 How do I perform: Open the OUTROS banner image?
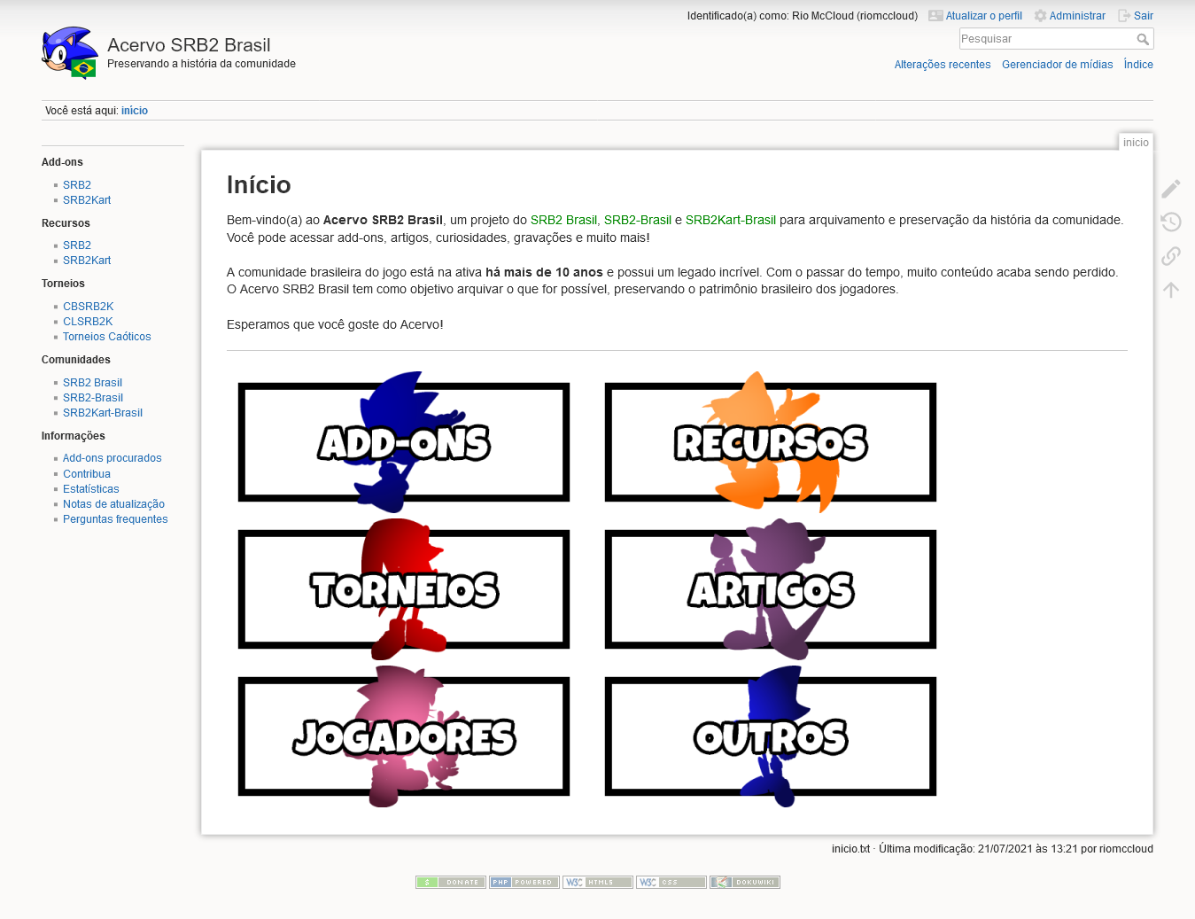pos(771,736)
